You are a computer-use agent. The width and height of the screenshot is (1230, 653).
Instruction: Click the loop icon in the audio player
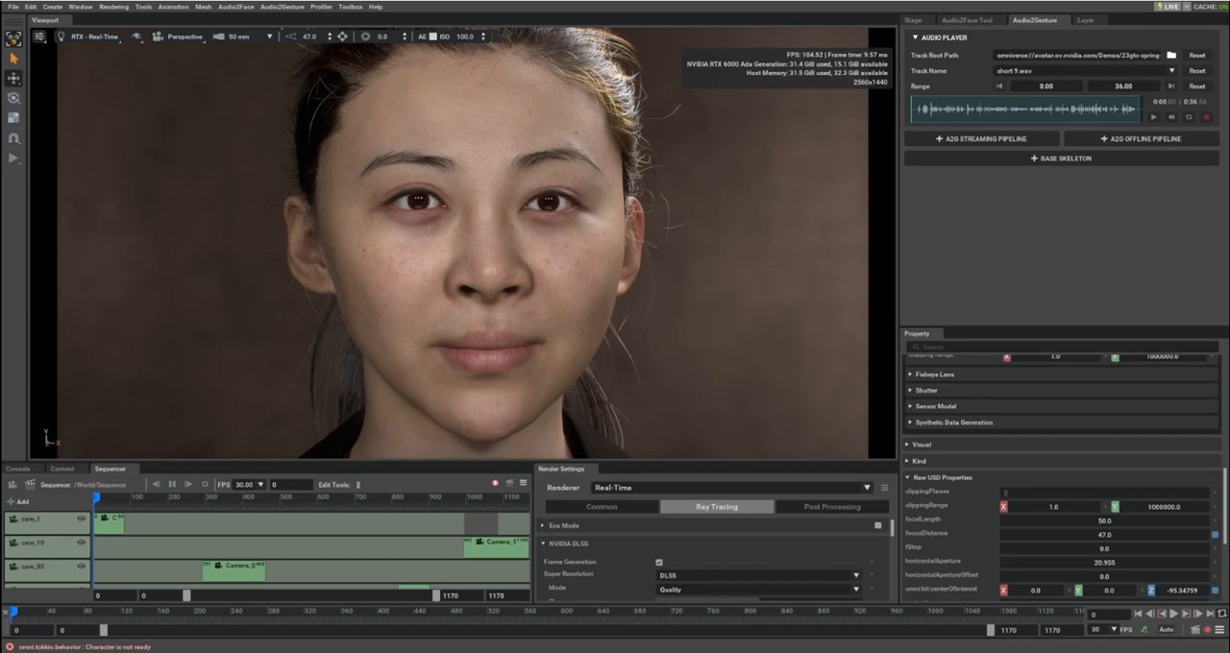(1189, 116)
